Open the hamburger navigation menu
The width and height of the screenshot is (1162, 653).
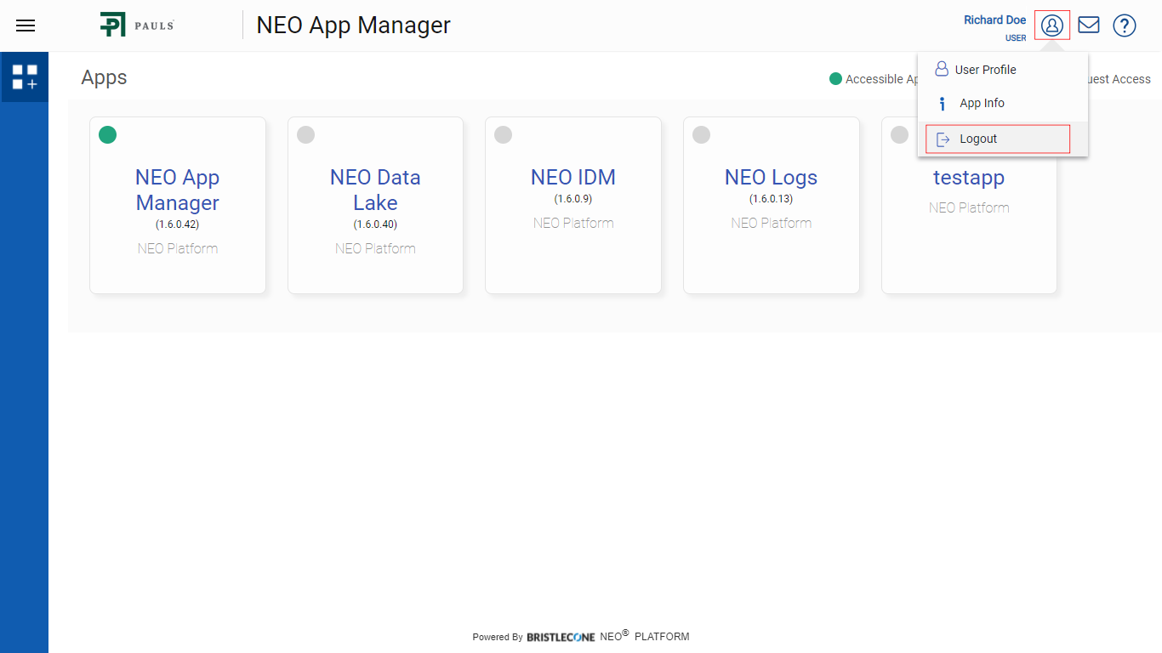pos(26,26)
